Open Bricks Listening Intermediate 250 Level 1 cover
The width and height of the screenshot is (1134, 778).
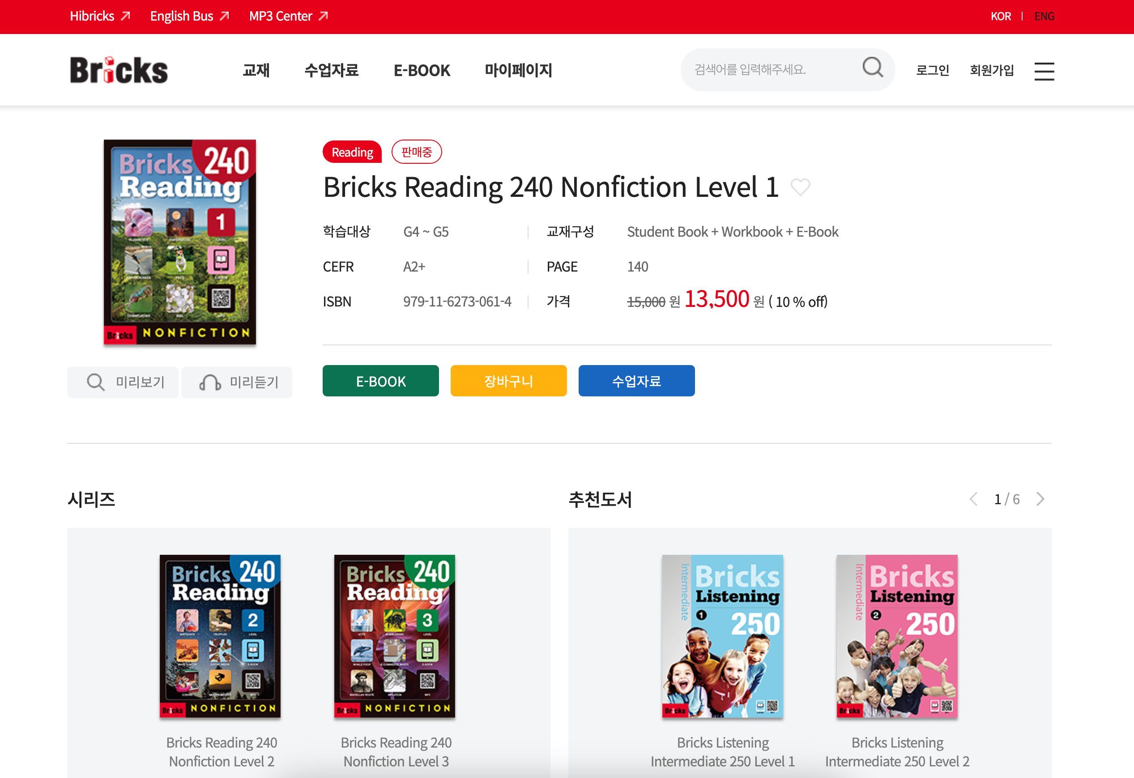[722, 636]
